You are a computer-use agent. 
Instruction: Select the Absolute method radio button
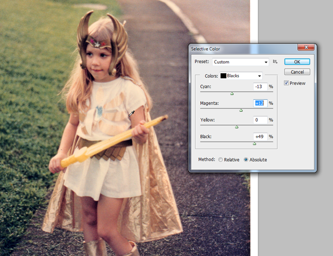click(x=246, y=160)
